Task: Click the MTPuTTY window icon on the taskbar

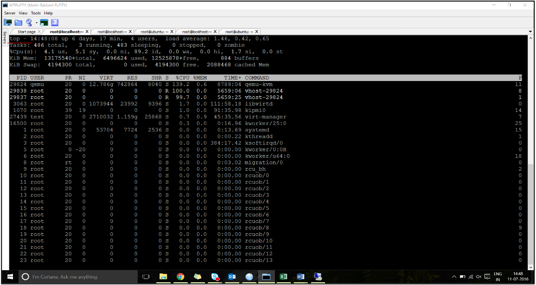Action: [266, 277]
